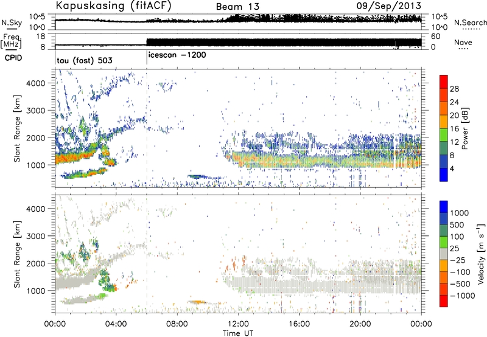Click the gray band of Velocity color bar
This screenshot has width=487, height=337.
pos(444,254)
